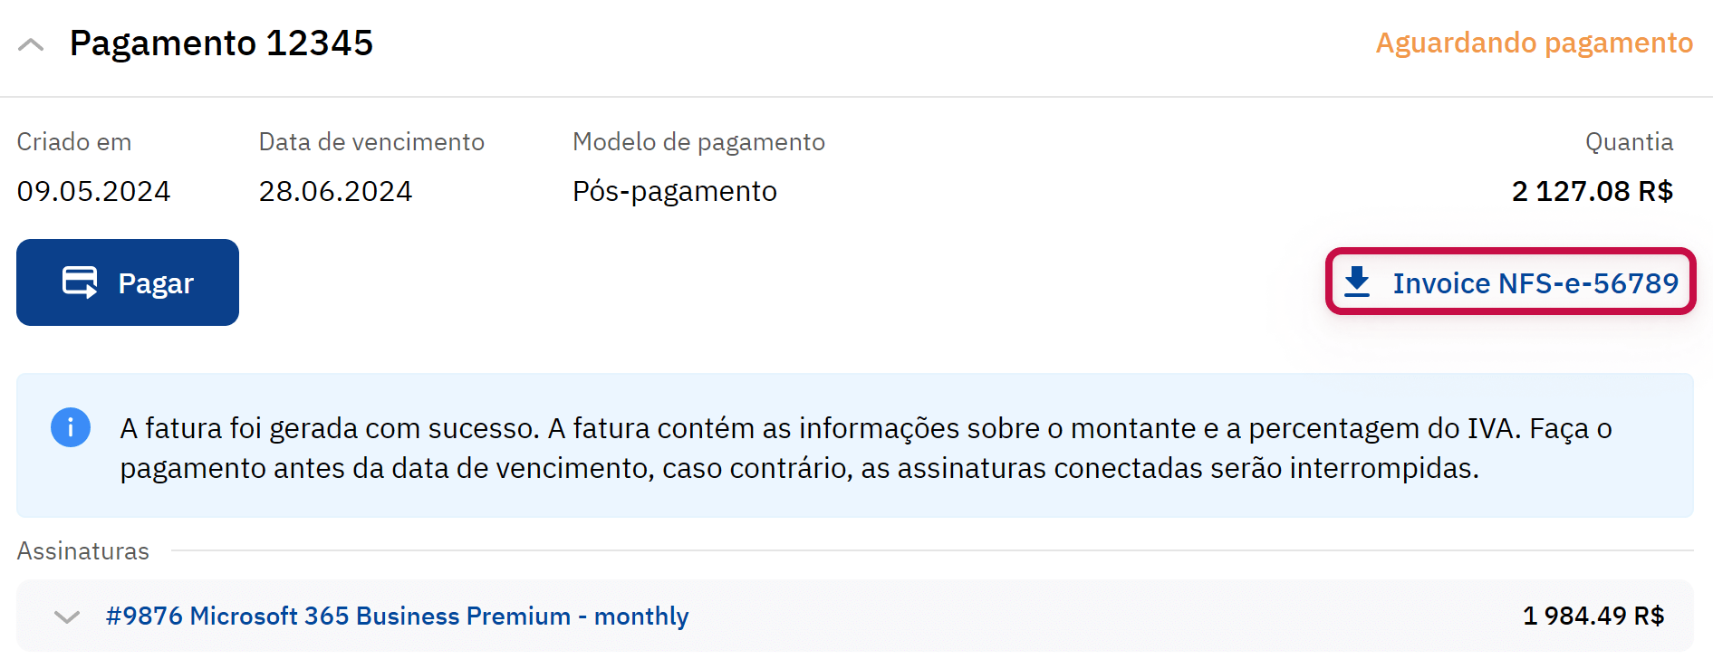
Task: Click the download arrow icon for invoice
Action: (1356, 282)
